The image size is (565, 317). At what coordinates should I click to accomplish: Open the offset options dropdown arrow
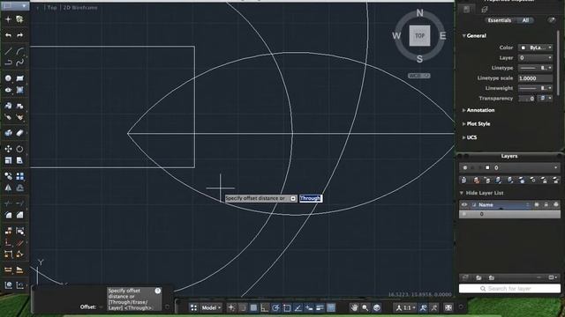pos(293,198)
